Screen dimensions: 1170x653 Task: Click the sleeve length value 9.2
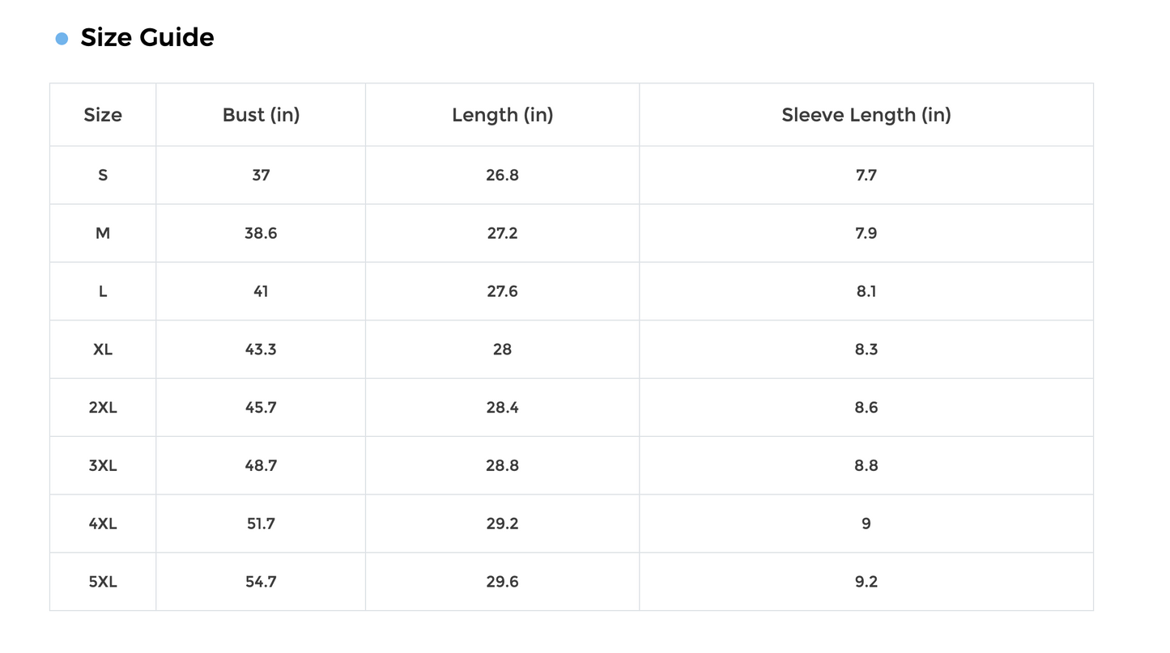click(x=866, y=582)
